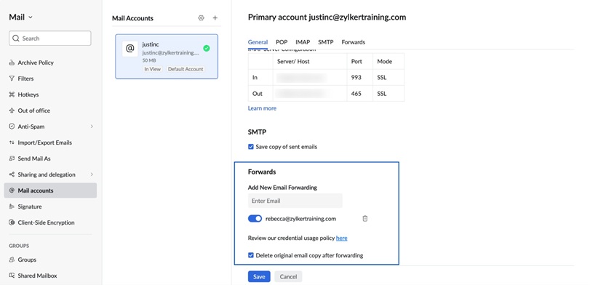Screen dimensions: 590x285
Task: Uncheck Delete original email copy after forwarding
Action: click(x=251, y=255)
